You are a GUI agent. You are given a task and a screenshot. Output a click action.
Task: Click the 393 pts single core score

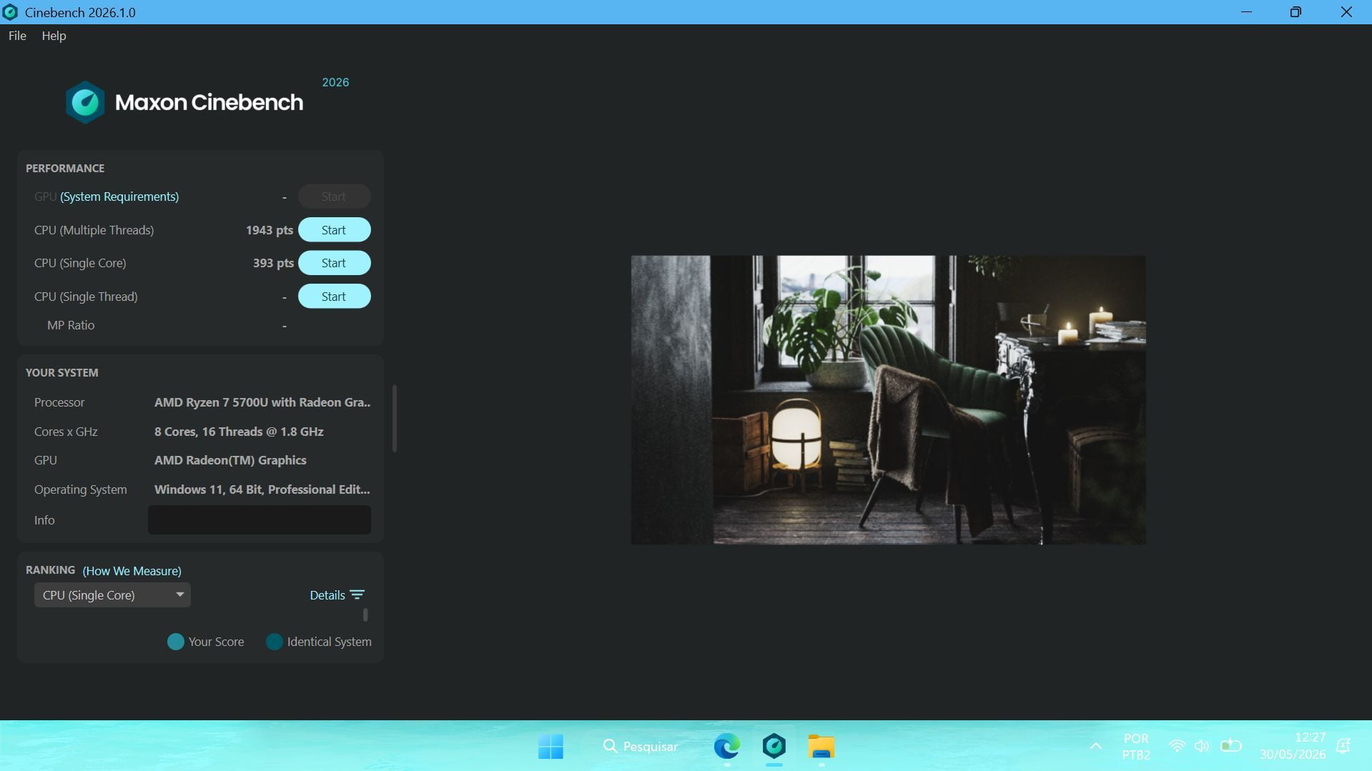click(273, 263)
